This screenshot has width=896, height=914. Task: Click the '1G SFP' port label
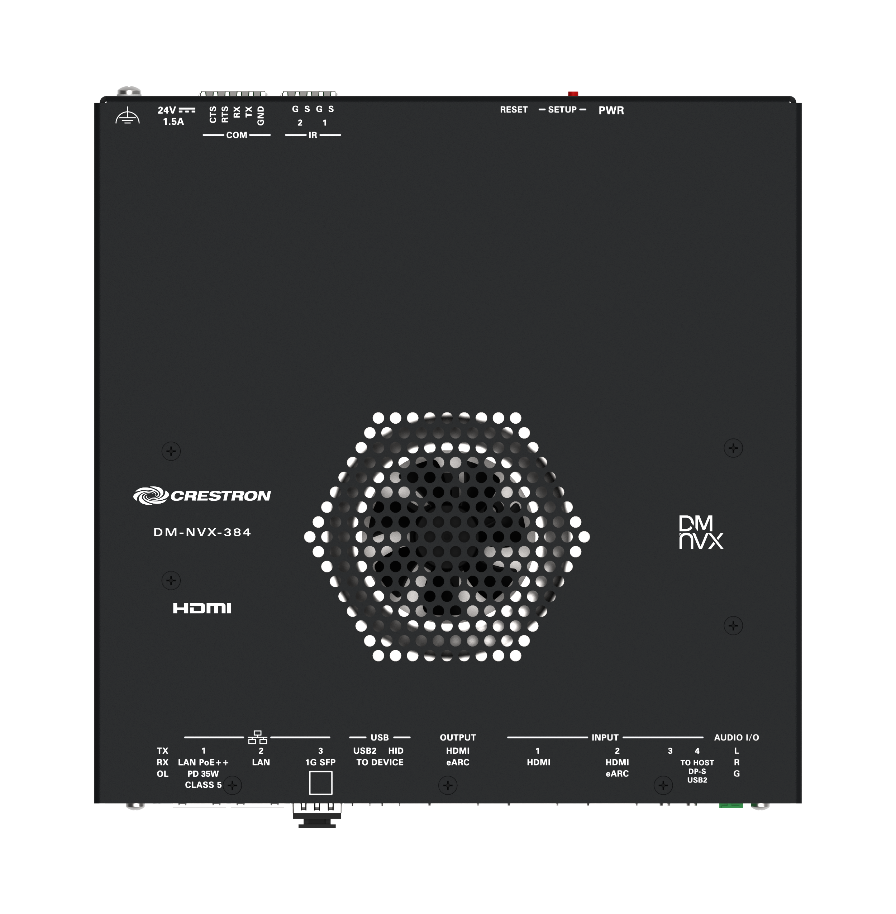click(x=320, y=762)
